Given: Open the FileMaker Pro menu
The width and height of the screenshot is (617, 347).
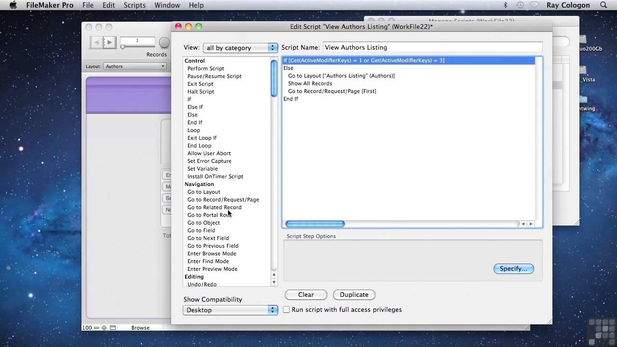Looking at the screenshot, I should [x=50, y=5].
